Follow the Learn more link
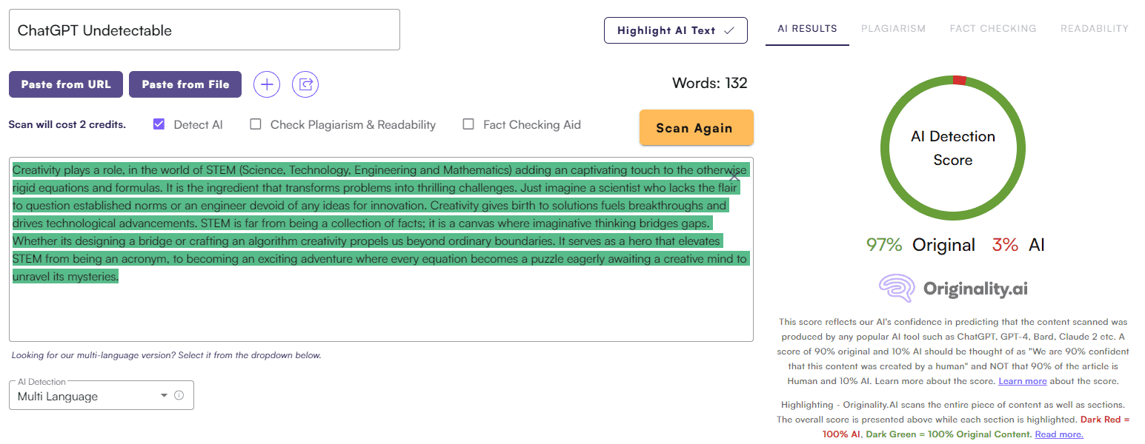Screen dimensions: 1145x444 click(x=1023, y=381)
